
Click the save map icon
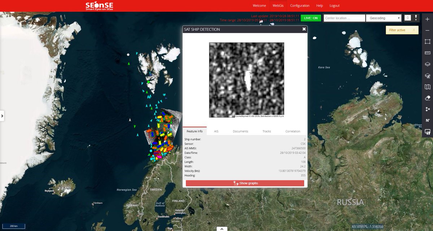[x=428, y=132]
